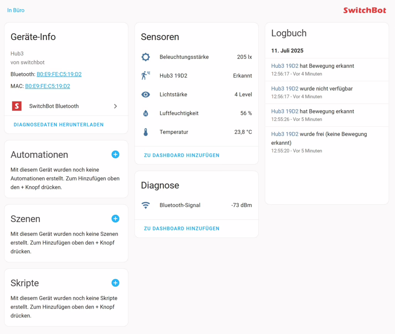Expand SwitchBot Bluetooth integration chevron
The height and width of the screenshot is (334, 395).
coord(115,106)
